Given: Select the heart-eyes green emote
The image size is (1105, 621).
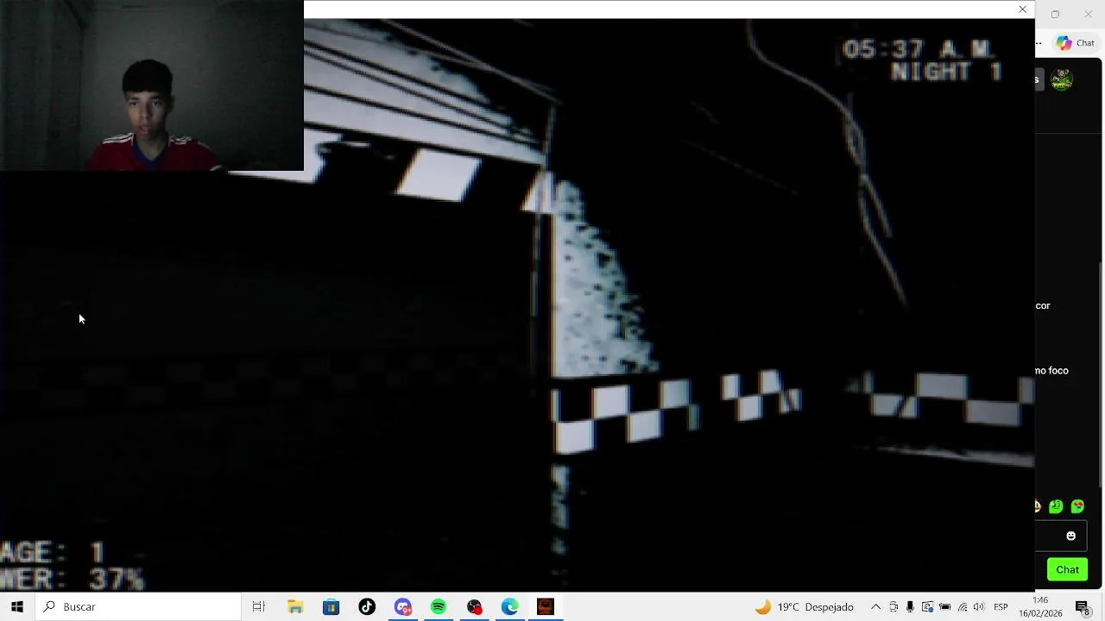Looking at the screenshot, I should click(x=1077, y=506).
